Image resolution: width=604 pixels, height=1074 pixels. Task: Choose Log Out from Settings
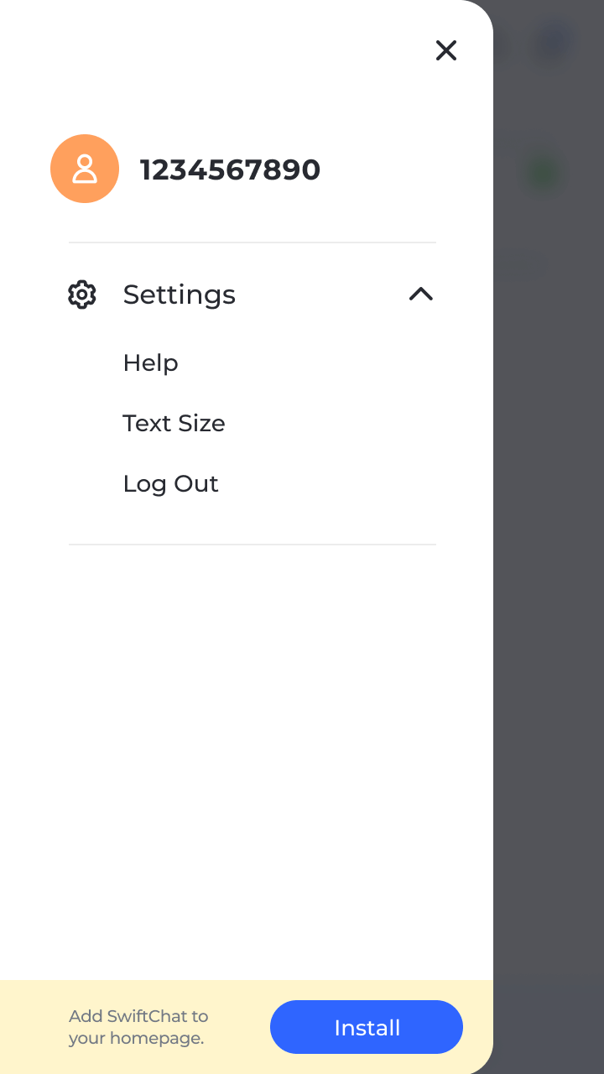click(171, 484)
